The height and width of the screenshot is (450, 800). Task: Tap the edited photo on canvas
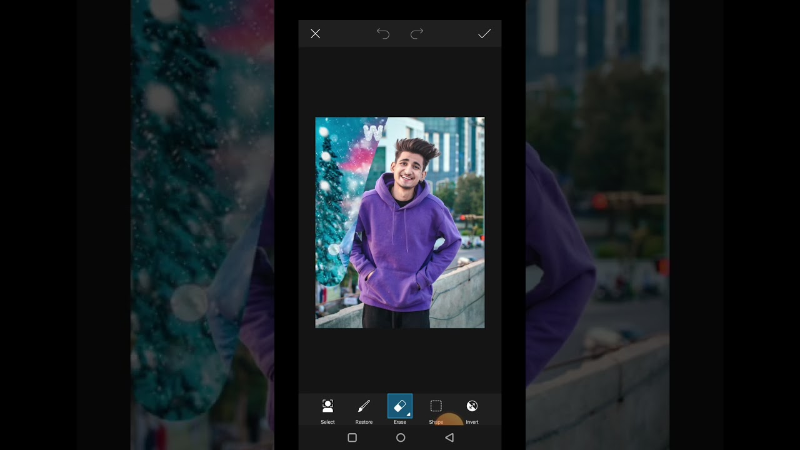(400, 222)
